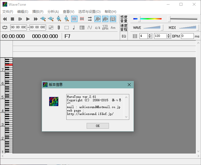Toggle the loop playback icon
The image size is (201, 165).
click(5, 27)
